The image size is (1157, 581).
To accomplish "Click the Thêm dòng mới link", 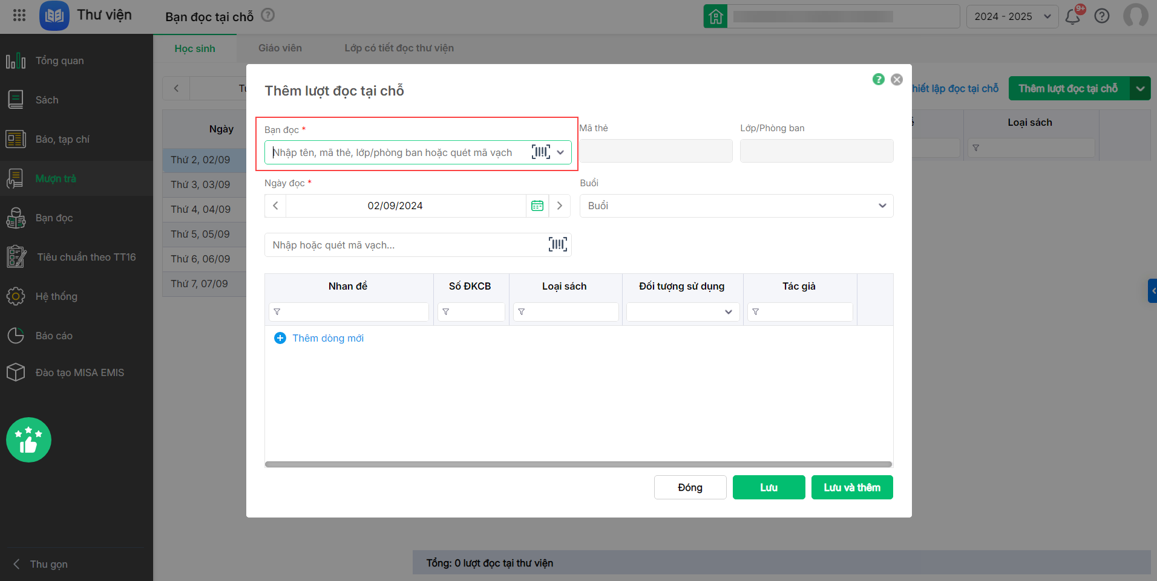I will [328, 338].
